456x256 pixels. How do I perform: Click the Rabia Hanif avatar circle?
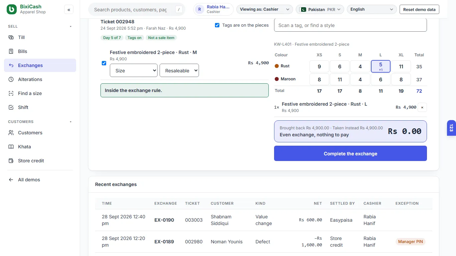click(x=200, y=9)
